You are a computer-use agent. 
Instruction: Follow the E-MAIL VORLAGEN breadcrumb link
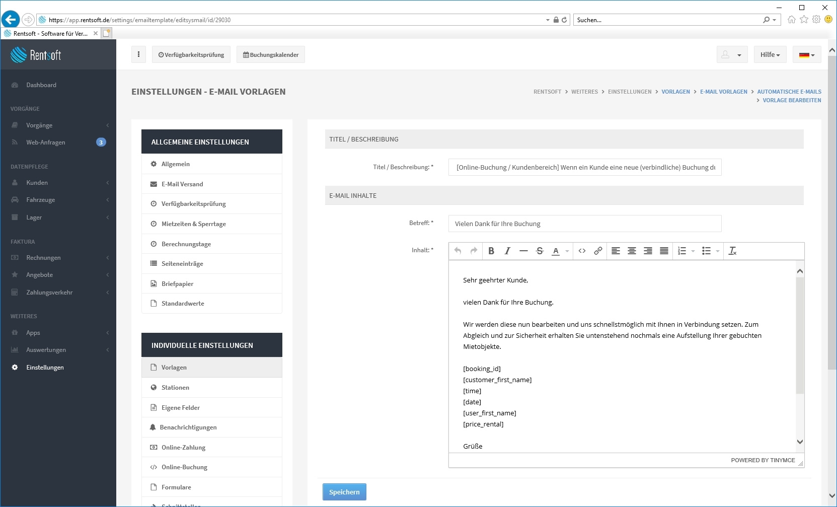coord(724,92)
